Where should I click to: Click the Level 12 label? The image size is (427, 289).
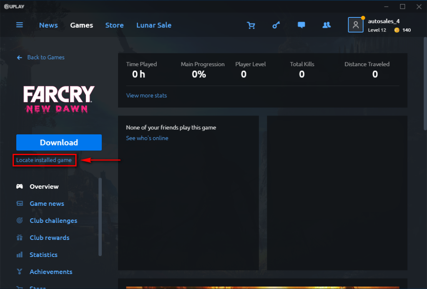[x=377, y=30]
